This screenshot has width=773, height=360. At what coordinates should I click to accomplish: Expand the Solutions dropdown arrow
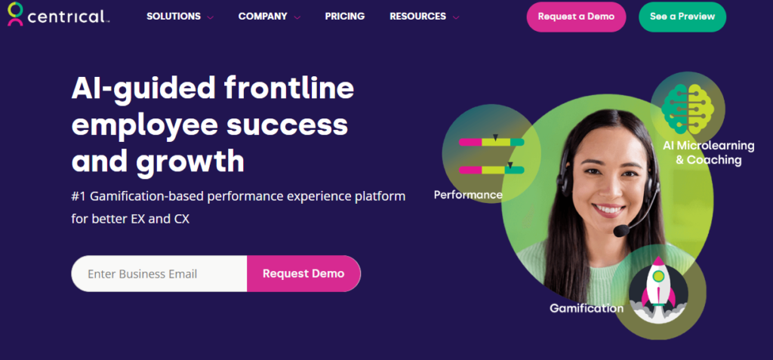(x=210, y=17)
